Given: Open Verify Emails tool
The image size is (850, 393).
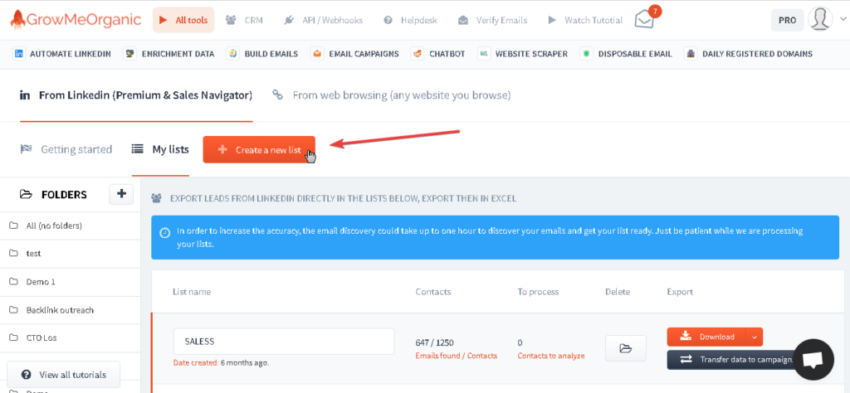Looking at the screenshot, I should pyautogui.click(x=492, y=20).
